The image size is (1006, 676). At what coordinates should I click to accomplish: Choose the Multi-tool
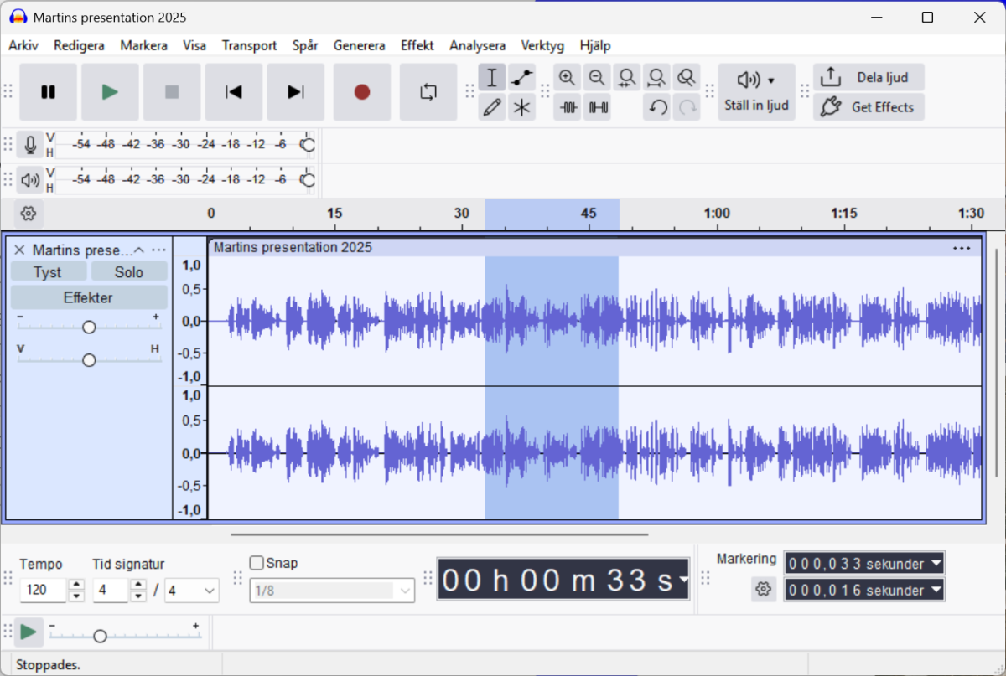coord(522,107)
